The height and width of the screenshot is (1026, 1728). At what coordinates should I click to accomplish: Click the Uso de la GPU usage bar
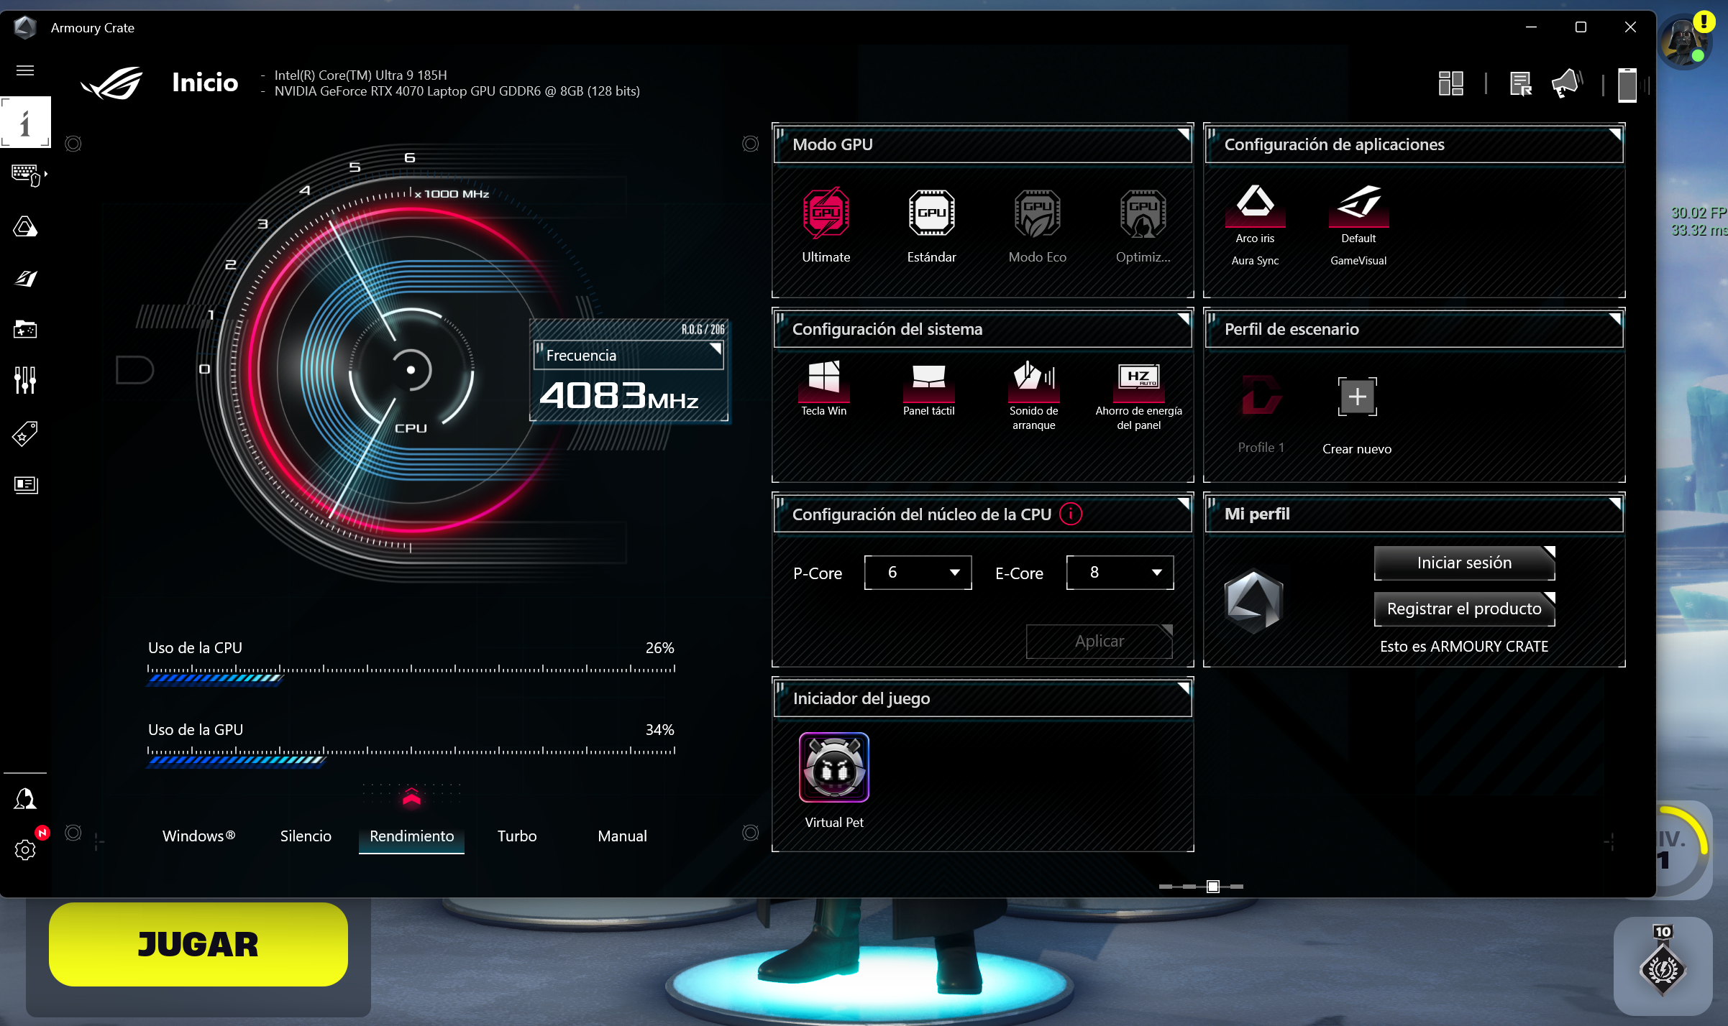coord(411,756)
